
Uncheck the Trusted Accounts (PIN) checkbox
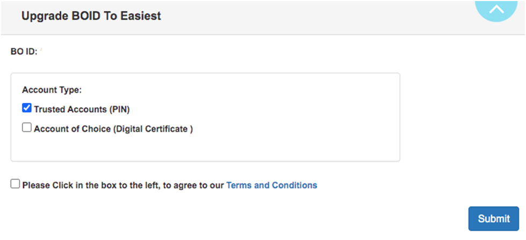[x=27, y=108]
